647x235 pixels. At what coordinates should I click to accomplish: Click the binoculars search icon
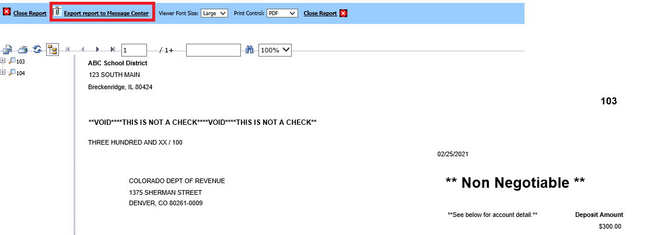(249, 50)
